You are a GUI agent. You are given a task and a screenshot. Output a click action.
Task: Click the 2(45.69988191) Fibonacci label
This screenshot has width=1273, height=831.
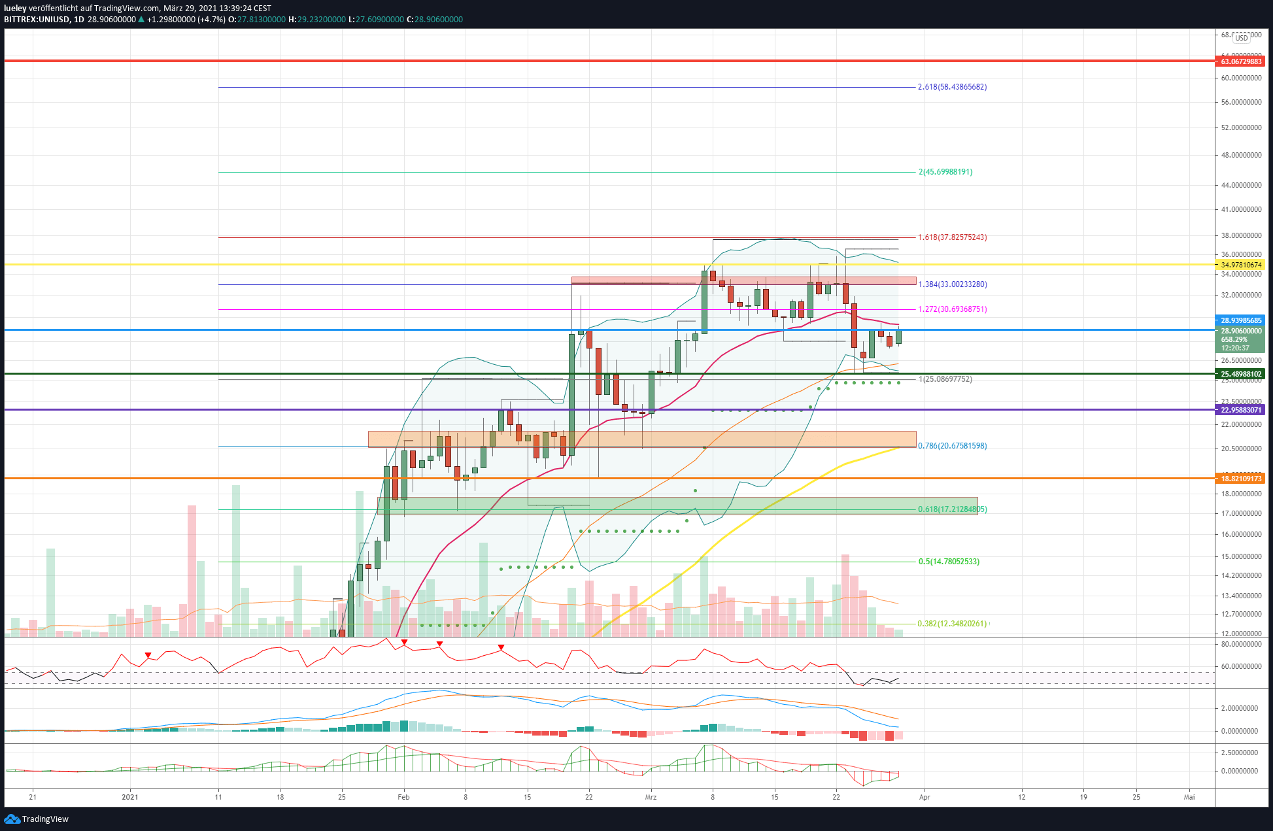[x=945, y=172]
